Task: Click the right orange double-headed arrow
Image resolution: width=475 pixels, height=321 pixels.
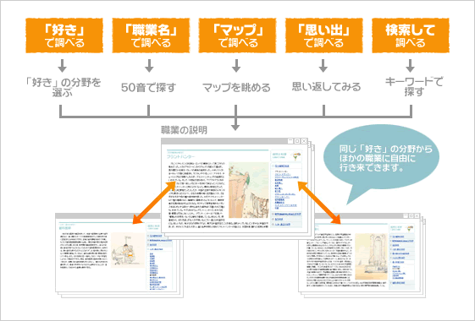Action: [319, 203]
